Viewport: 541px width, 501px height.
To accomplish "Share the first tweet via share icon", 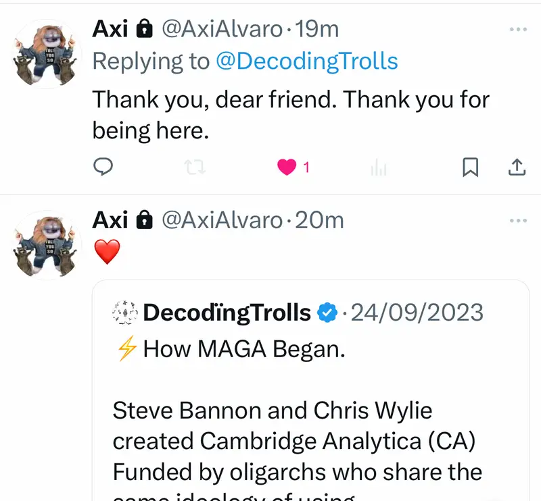I will pos(516,167).
